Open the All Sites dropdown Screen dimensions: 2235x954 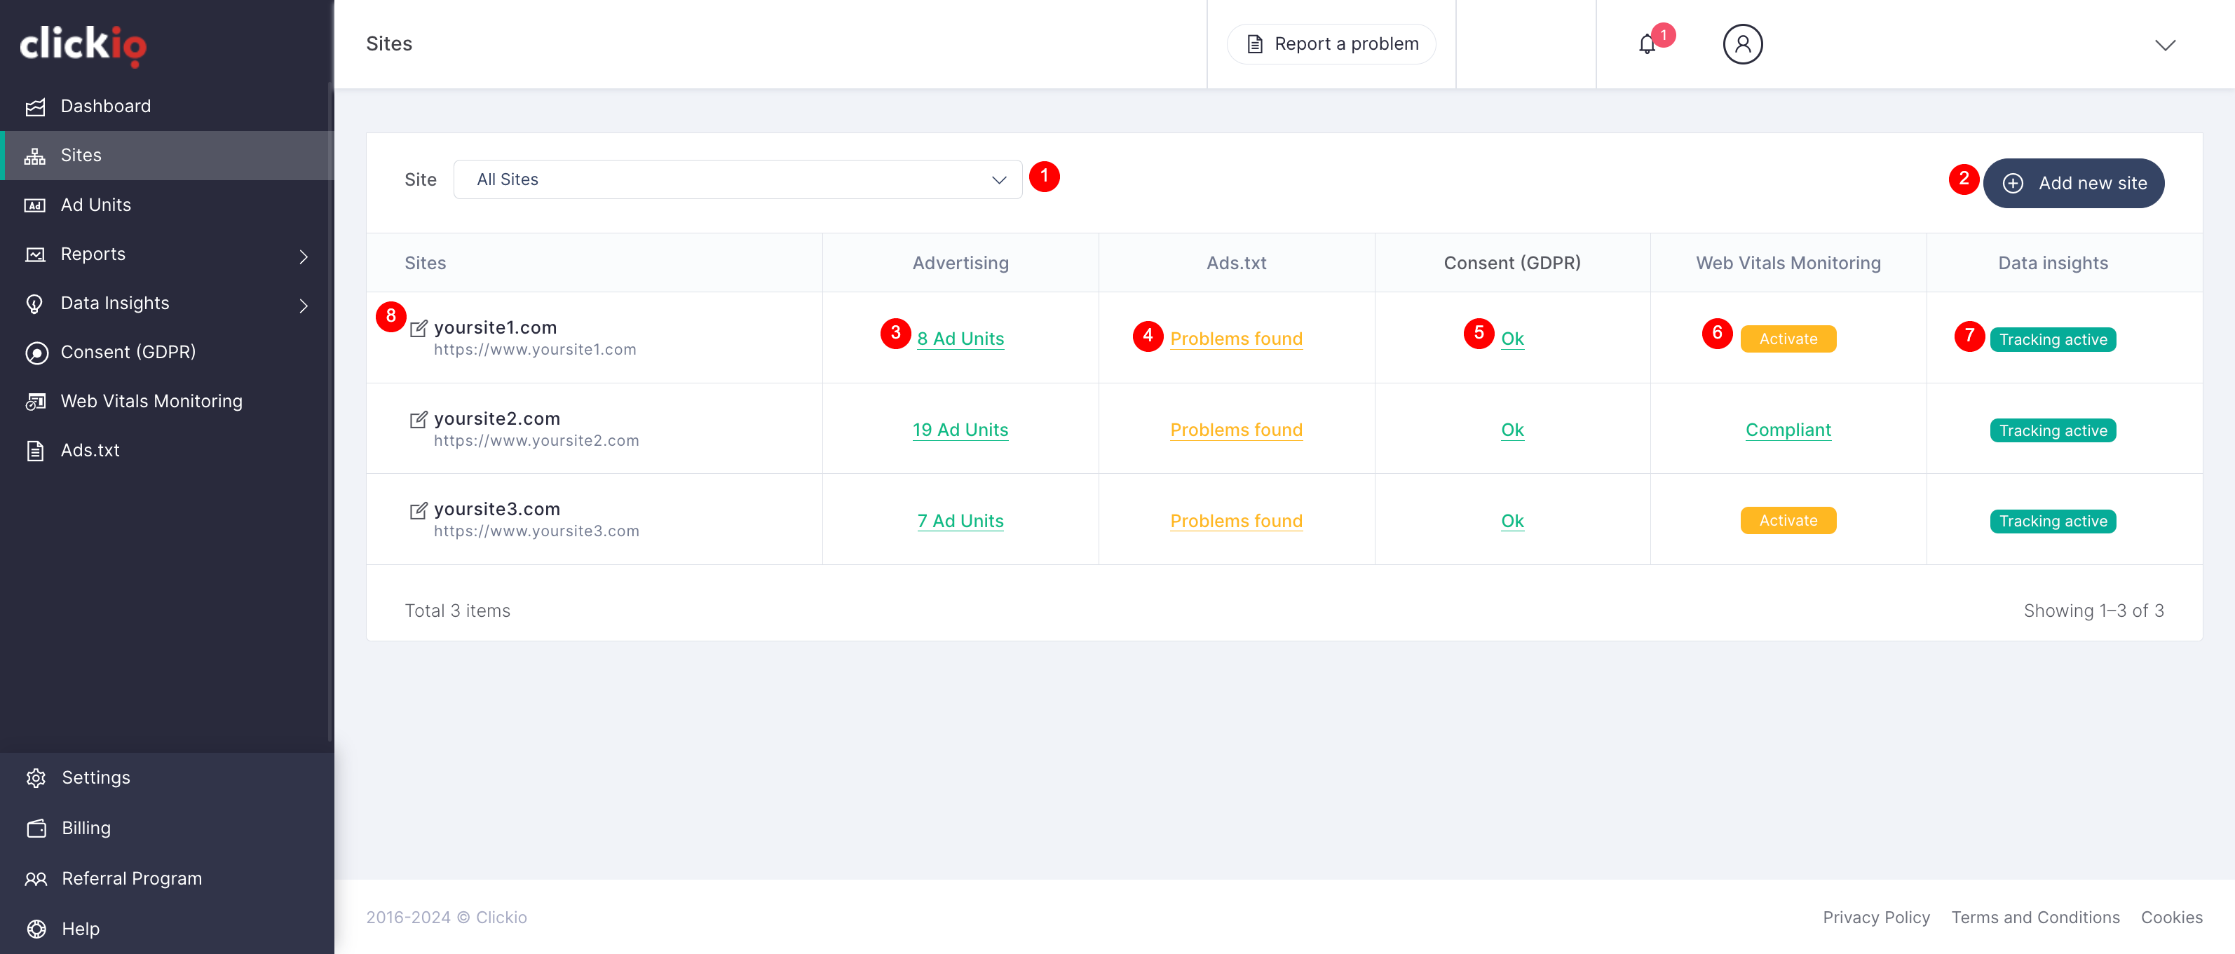pos(738,179)
